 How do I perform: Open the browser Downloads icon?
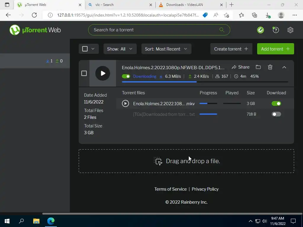(x=268, y=15)
